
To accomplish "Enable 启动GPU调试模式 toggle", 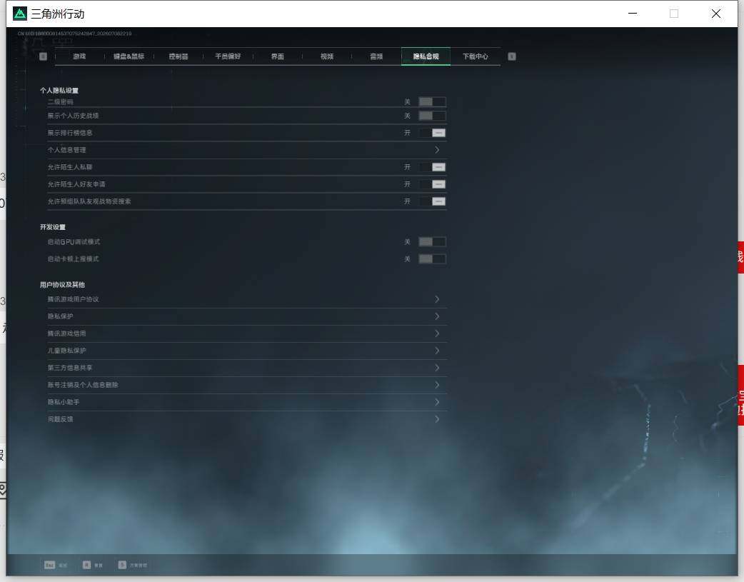I will tap(432, 241).
